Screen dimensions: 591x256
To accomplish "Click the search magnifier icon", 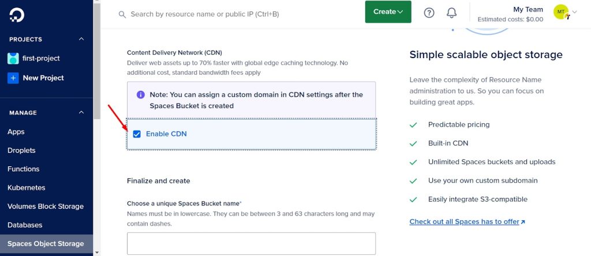I will 122,14.
